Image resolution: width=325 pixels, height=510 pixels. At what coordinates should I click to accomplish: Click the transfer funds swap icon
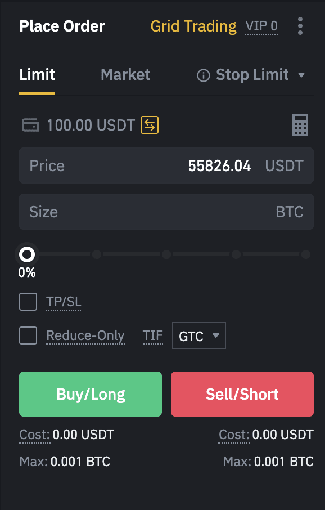click(x=150, y=125)
